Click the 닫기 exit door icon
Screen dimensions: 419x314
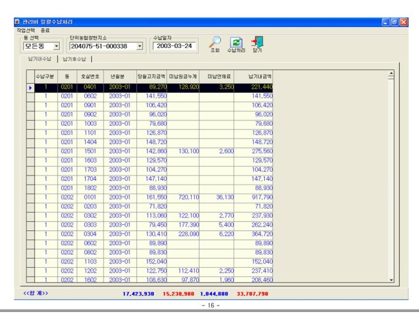257,41
